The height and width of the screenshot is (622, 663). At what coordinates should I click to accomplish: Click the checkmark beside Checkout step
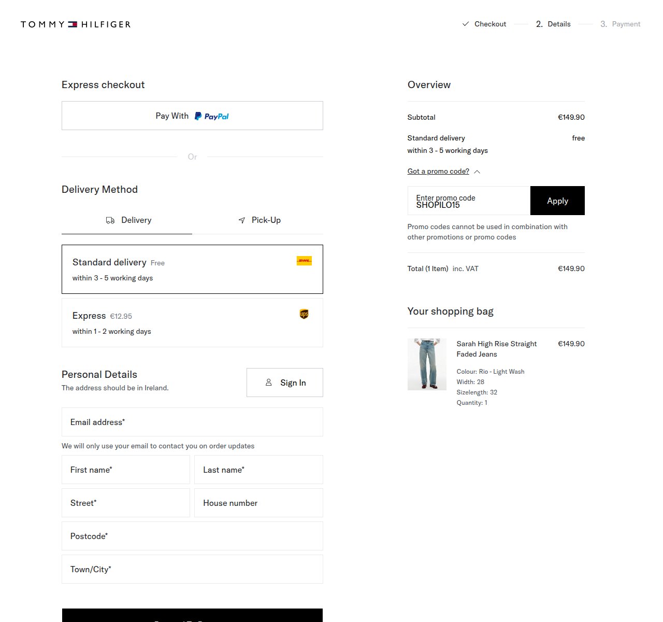[465, 24]
